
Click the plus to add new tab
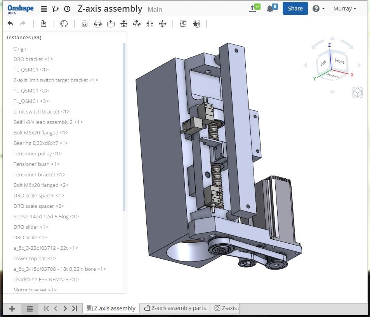coord(12,308)
